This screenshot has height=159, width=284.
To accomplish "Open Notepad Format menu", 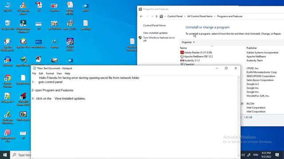I will tap(50, 74).
